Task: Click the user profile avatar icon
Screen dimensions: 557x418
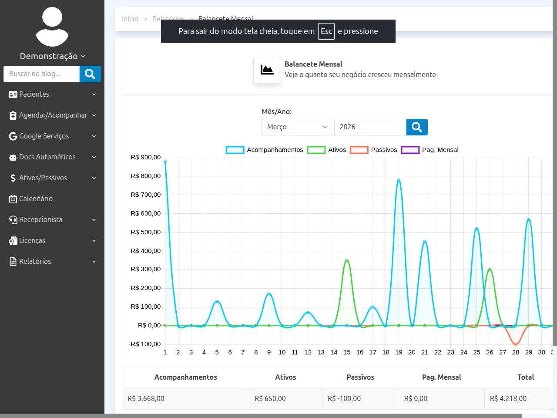Action: click(x=52, y=27)
